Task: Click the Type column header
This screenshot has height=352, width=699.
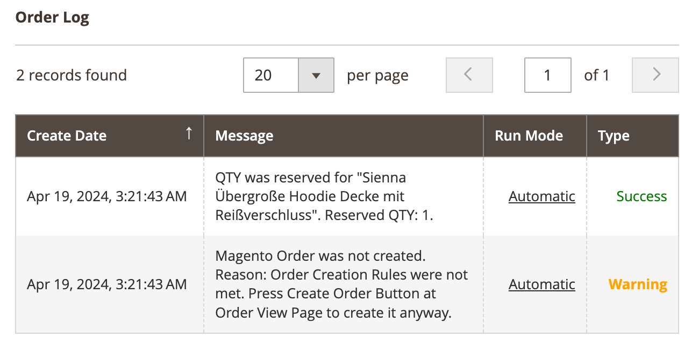Action: pyautogui.click(x=614, y=136)
